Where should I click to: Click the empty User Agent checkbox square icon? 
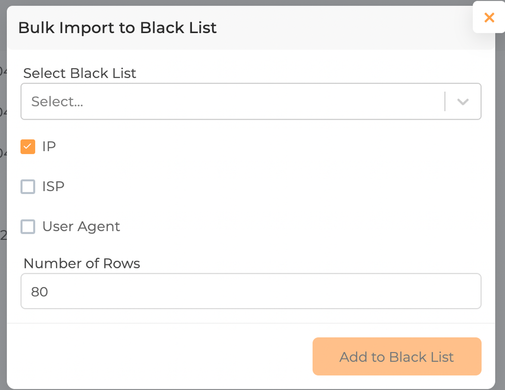28,227
